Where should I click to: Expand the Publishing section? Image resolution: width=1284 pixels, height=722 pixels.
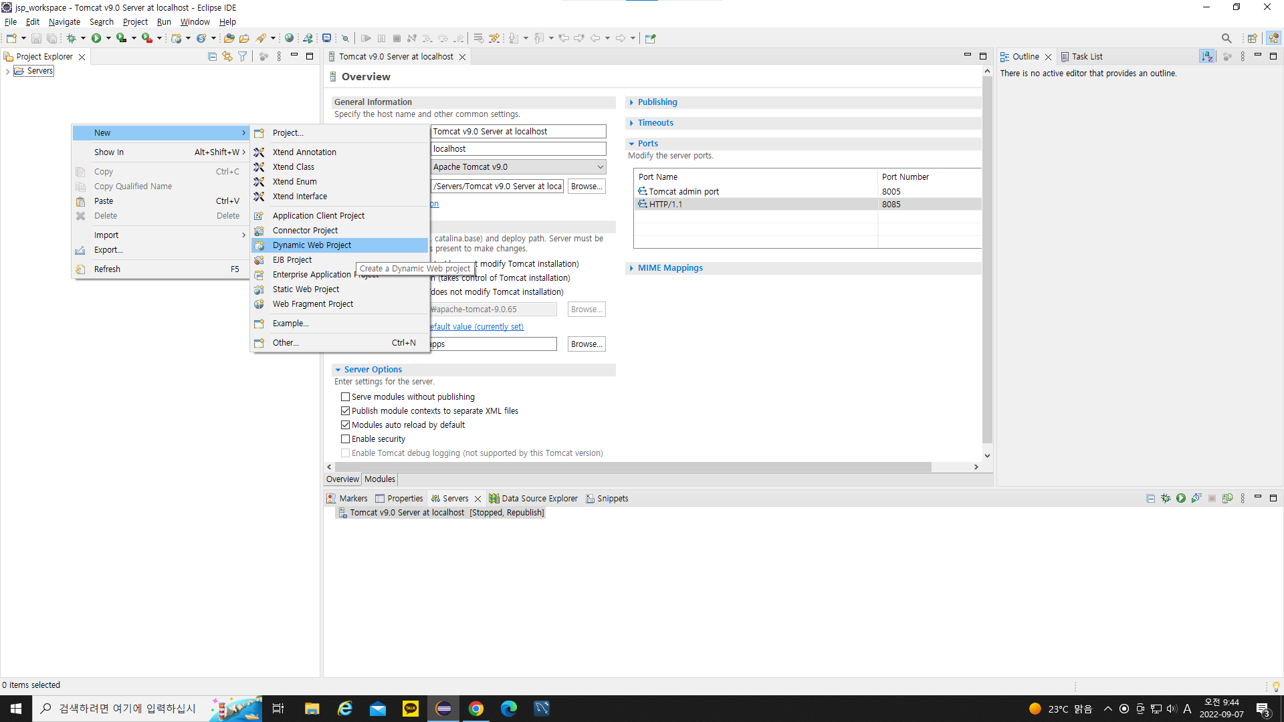click(x=657, y=102)
